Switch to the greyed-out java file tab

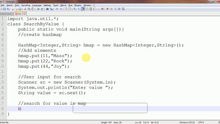click(7, 14)
